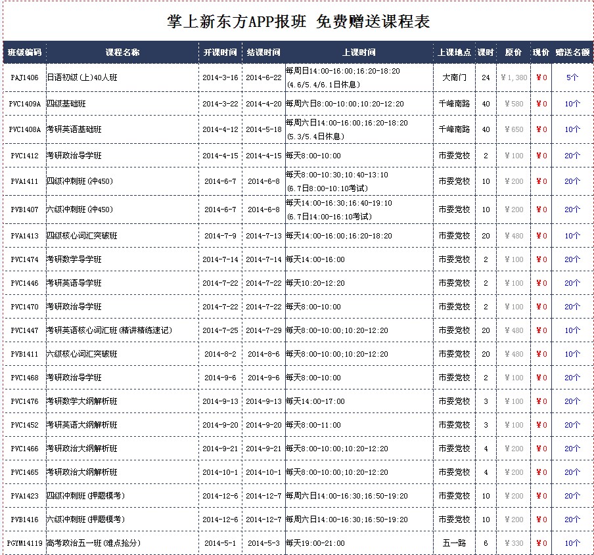Image resolution: width=594 pixels, height=555 pixels.
Task: Select class code PVB1411
Action: click(x=24, y=355)
